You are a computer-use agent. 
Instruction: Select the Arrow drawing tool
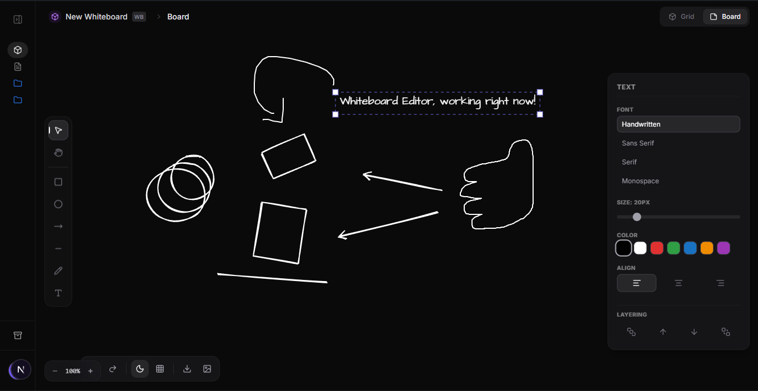pos(58,226)
